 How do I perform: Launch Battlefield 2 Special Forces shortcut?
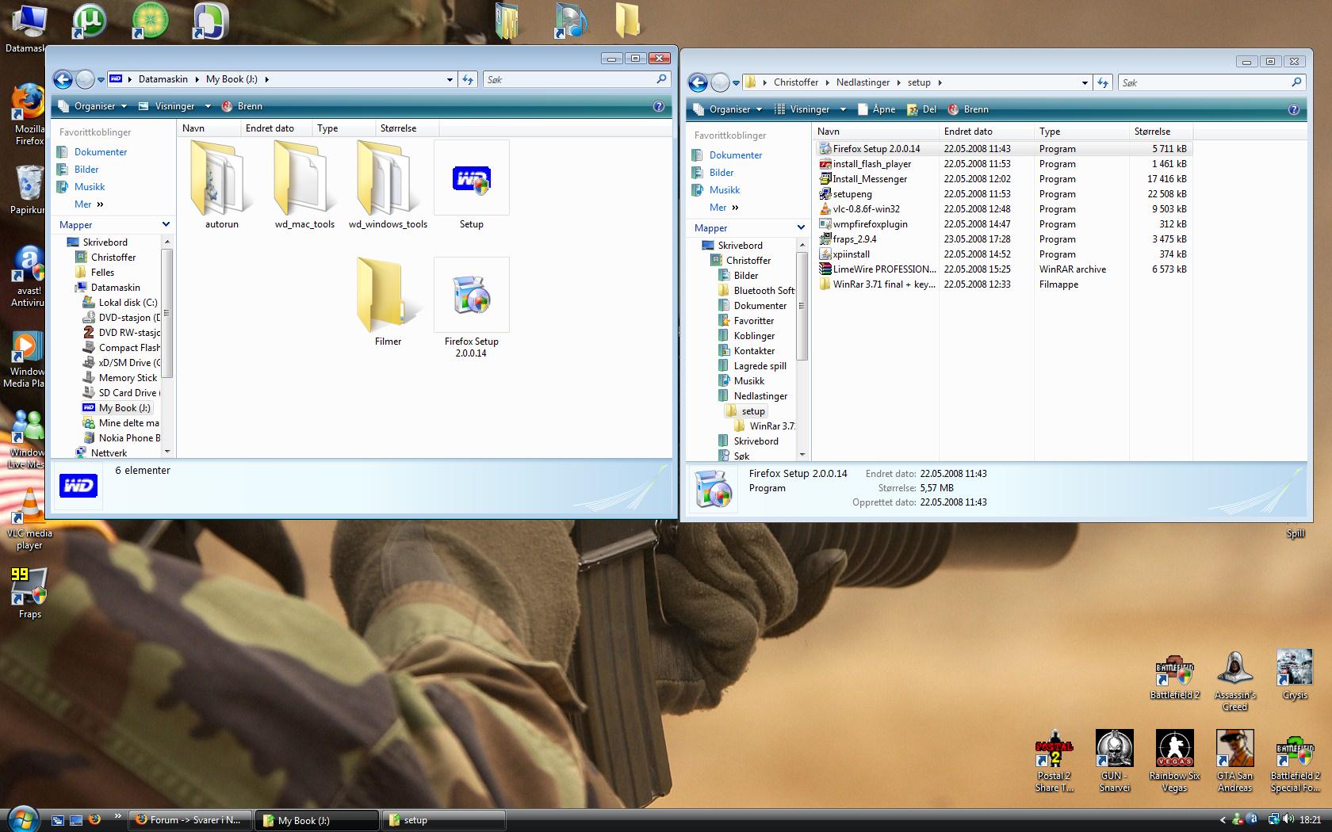tap(1295, 761)
